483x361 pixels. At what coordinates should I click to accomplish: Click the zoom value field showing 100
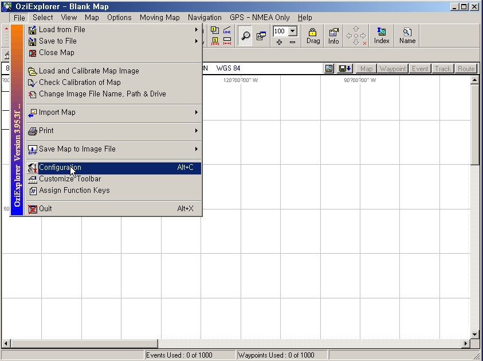(x=281, y=31)
